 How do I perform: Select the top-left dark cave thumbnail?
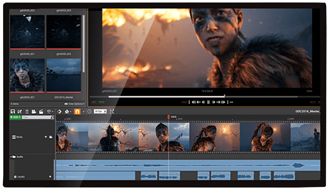click(x=27, y=32)
